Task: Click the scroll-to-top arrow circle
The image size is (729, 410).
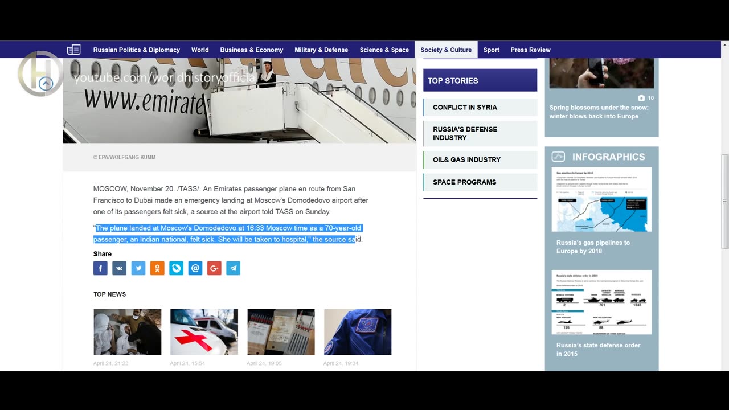Action: coord(46,84)
